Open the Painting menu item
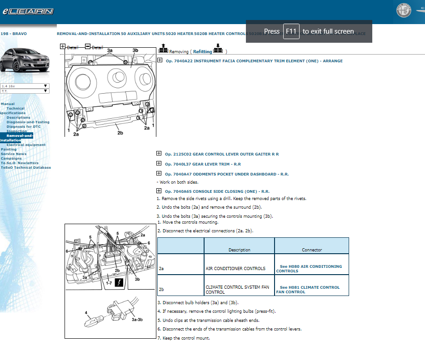 8,149
